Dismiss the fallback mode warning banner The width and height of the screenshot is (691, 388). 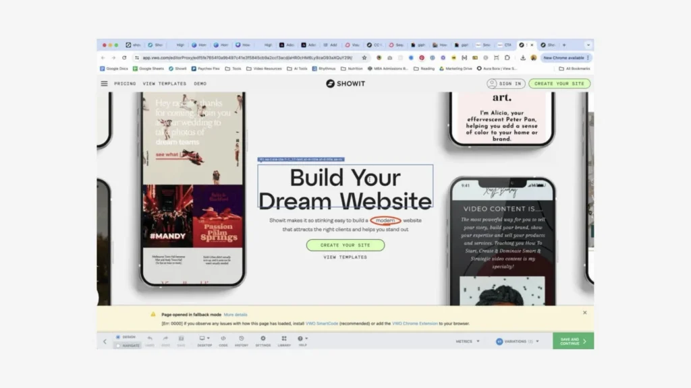coord(584,313)
